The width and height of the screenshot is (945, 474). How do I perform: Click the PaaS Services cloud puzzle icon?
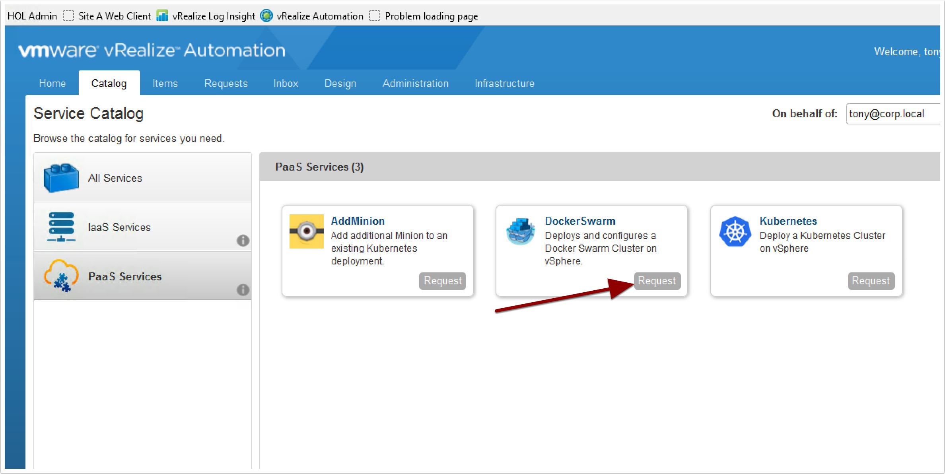pos(61,276)
